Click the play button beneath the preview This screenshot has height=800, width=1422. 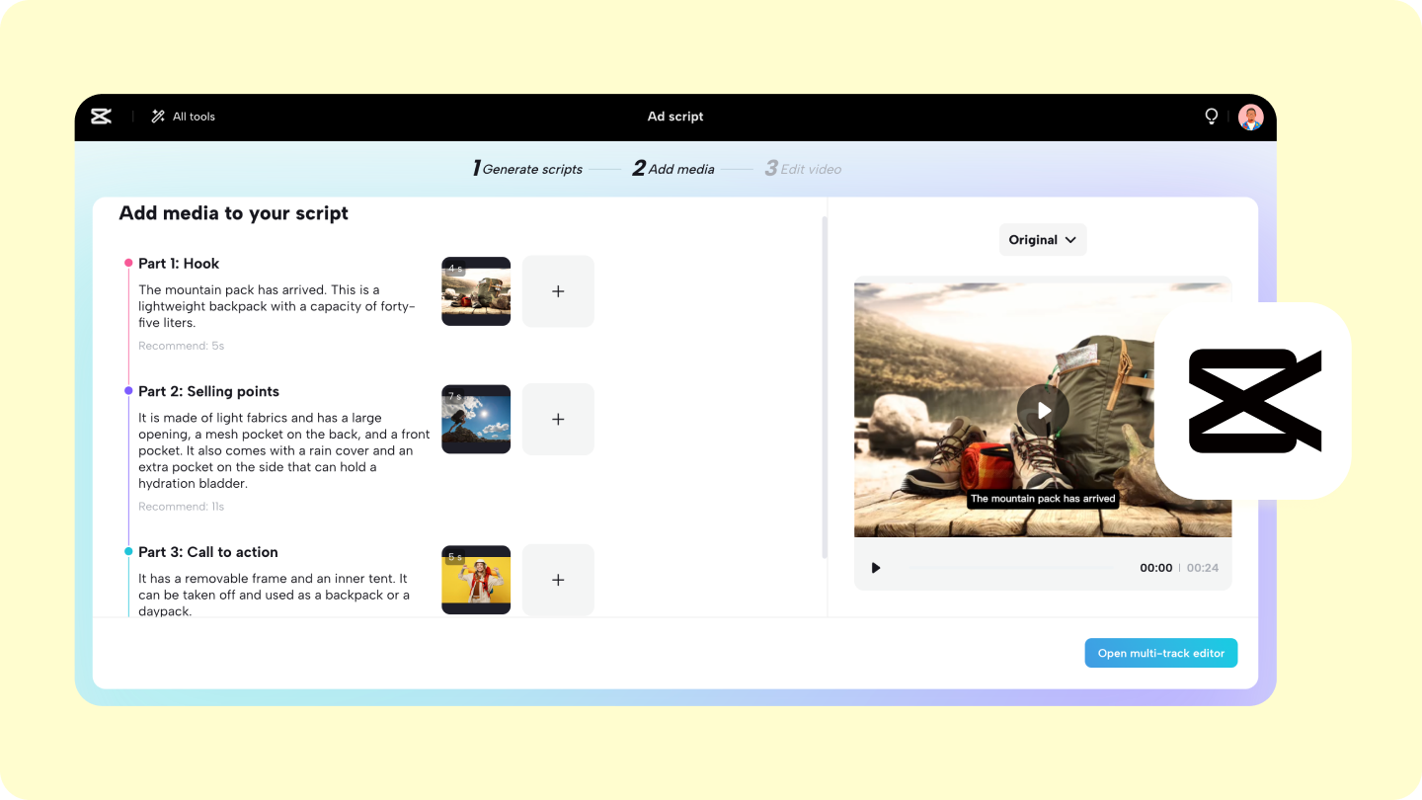(x=875, y=567)
